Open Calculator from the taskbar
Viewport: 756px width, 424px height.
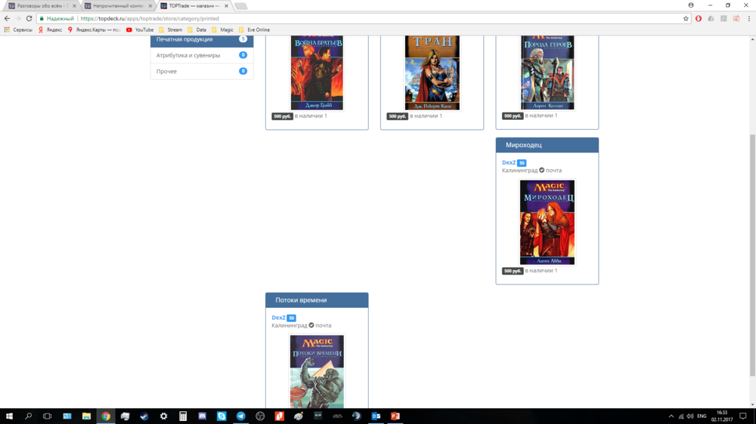(183, 416)
